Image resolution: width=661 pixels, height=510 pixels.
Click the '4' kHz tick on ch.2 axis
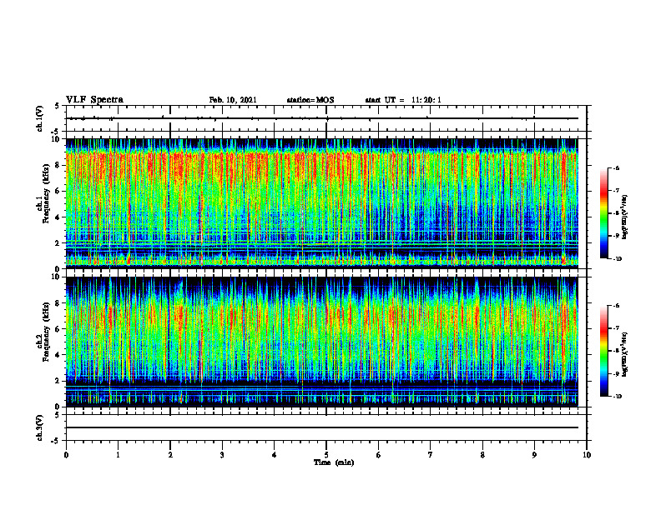tap(58, 355)
